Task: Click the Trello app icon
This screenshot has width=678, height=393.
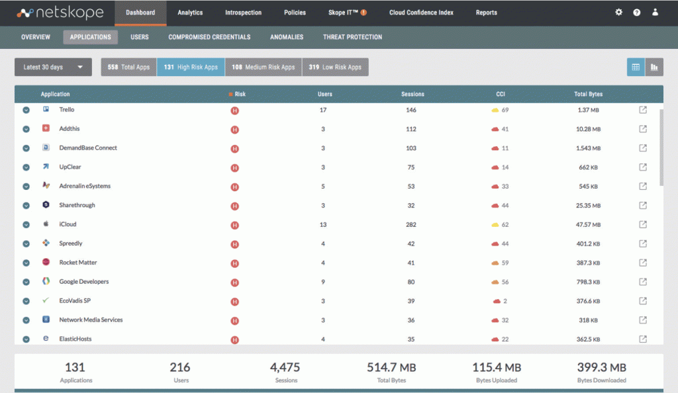Action: coord(46,109)
